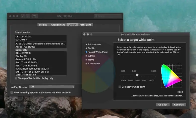Select SMPTE RP 431-2-2007 DCI (P3) profile
This screenshot has height=118, width=196.
click(41, 72)
